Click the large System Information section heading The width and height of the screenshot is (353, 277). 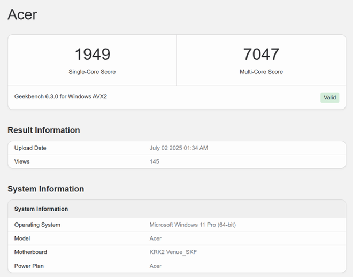point(45,189)
